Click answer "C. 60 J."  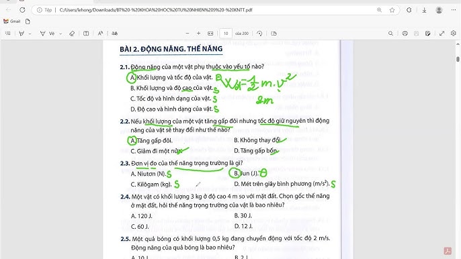tap(140, 227)
